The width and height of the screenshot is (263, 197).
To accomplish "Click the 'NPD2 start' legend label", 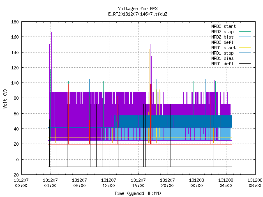I will [224, 26].
